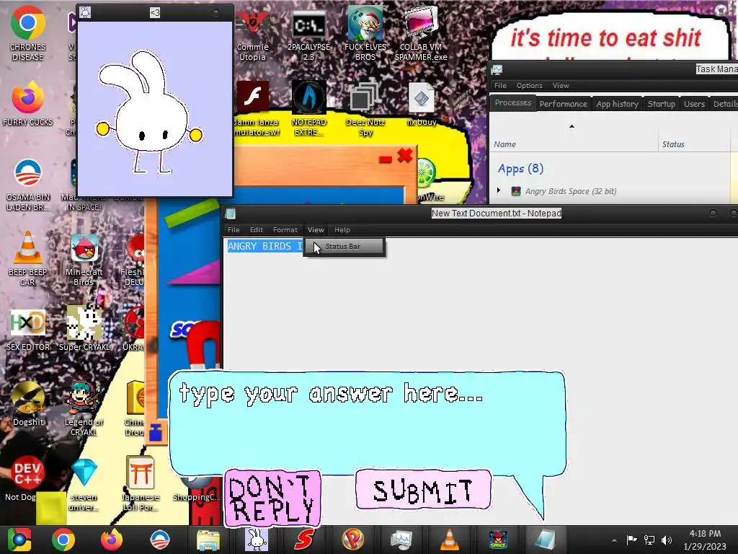The width and height of the screenshot is (738, 554).
Task: Open the OSAMA BIN LADEN BR... desktop icon
Action: [x=28, y=185]
